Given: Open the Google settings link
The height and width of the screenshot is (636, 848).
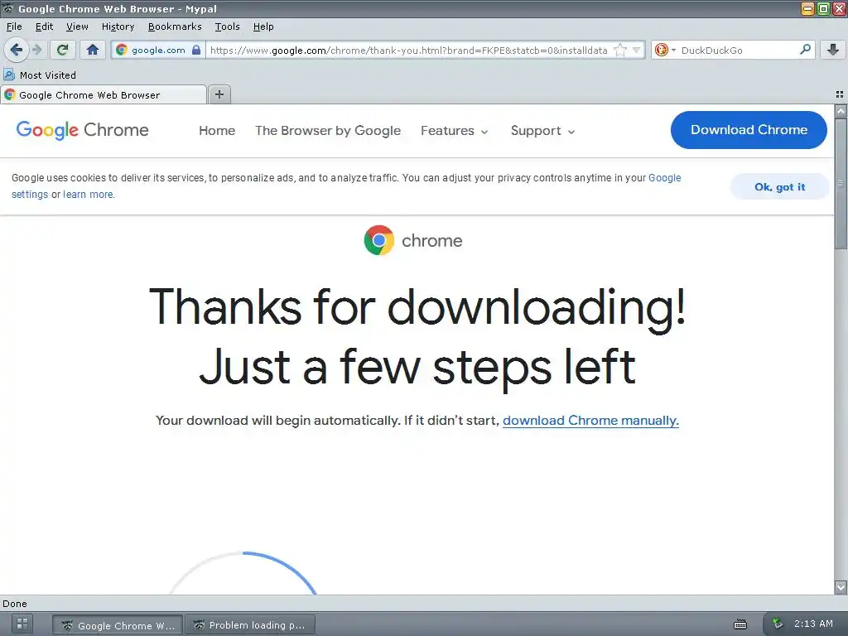Looking at the screenshot, I should [x=665, y=177].
